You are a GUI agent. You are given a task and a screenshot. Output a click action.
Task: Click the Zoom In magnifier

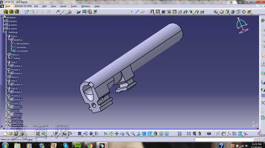click(x=128, y=134)
